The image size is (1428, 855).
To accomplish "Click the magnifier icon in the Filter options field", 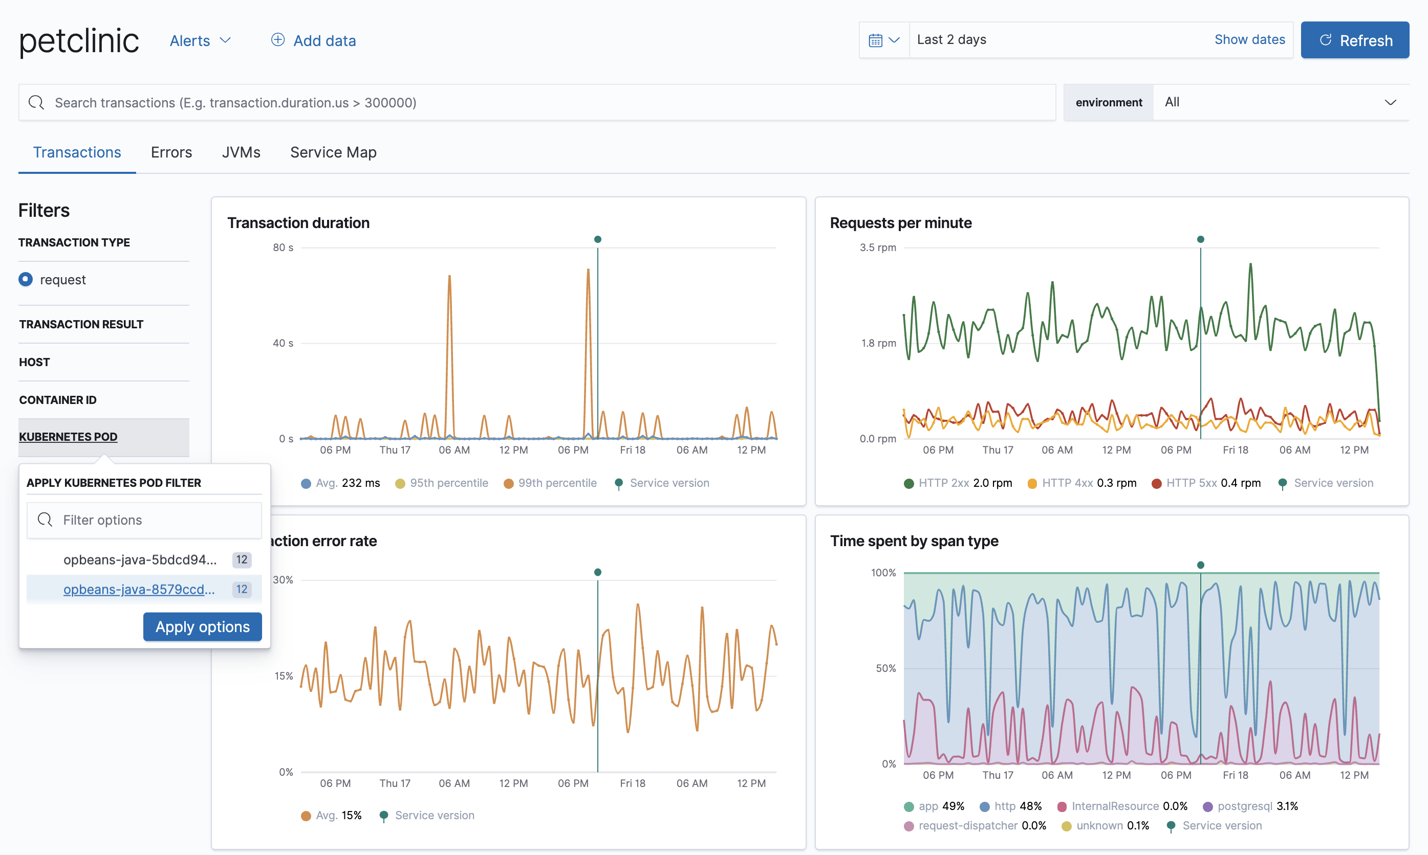I will coord(45,520).
